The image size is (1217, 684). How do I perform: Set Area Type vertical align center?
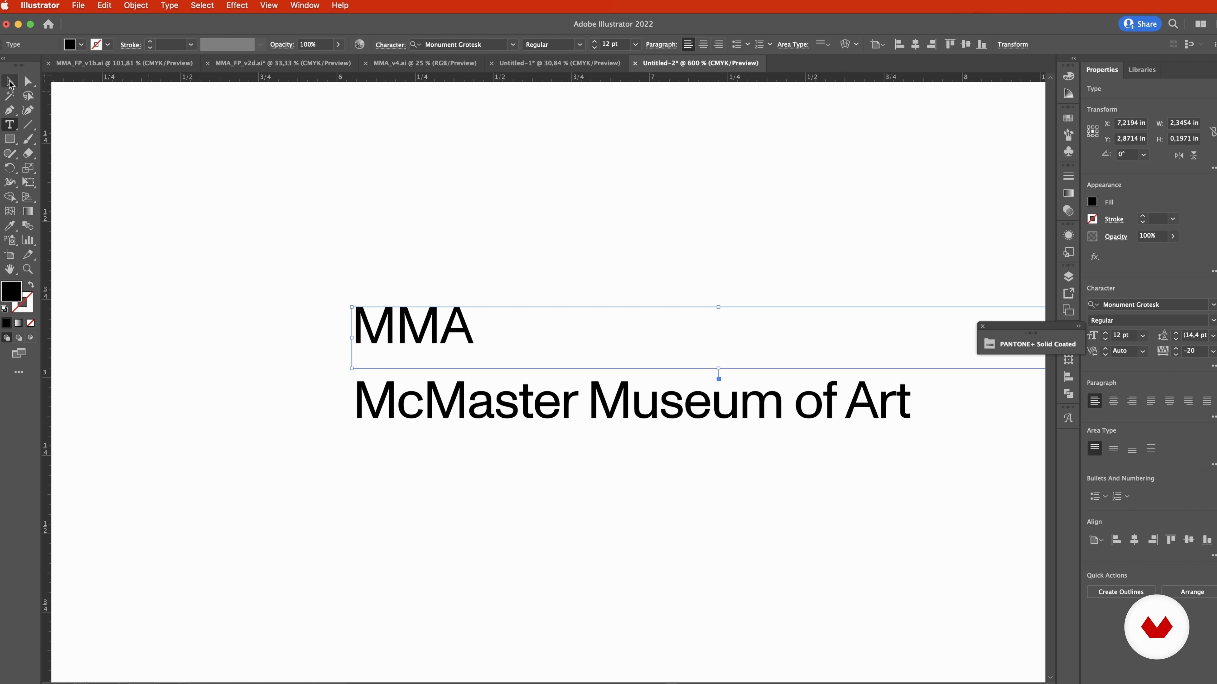1114,448
